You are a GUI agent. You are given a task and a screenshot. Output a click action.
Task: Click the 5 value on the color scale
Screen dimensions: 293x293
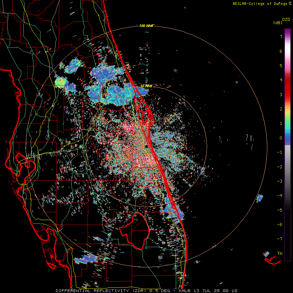tap(281, 65)
